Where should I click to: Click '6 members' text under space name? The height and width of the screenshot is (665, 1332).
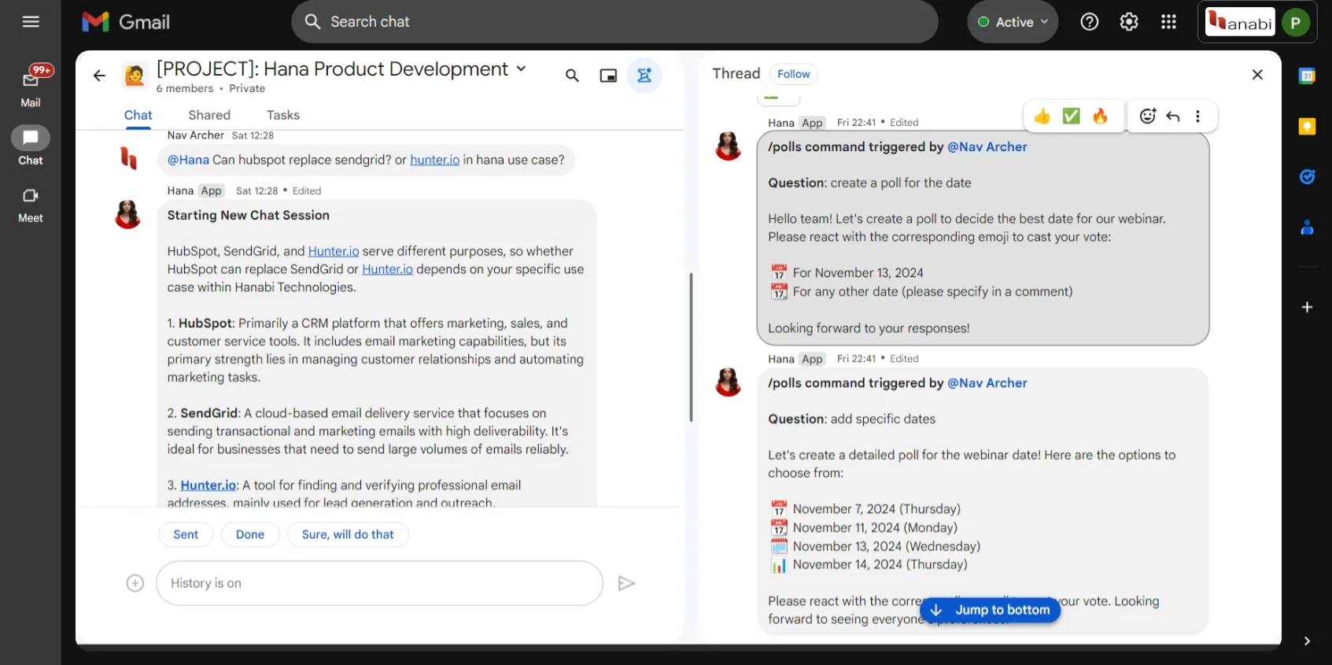tap(185, 89)
